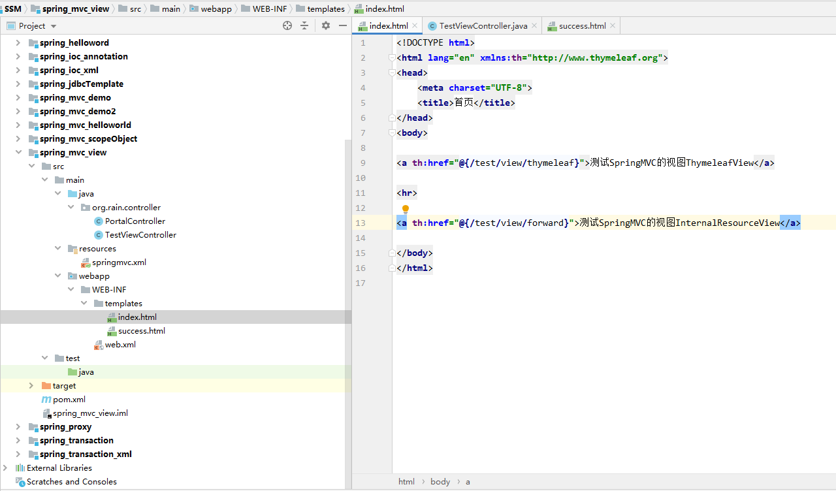This screenshot has width=836, height=491.
Task: Click the resources folder icon
Action: tap(72, 249)
